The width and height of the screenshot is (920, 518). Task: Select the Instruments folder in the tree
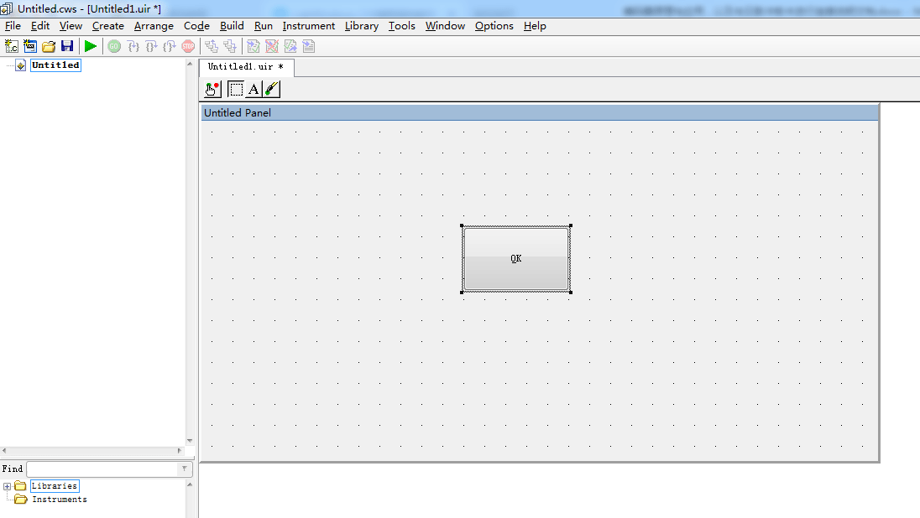pyautogui.click(x=59, y=500)
